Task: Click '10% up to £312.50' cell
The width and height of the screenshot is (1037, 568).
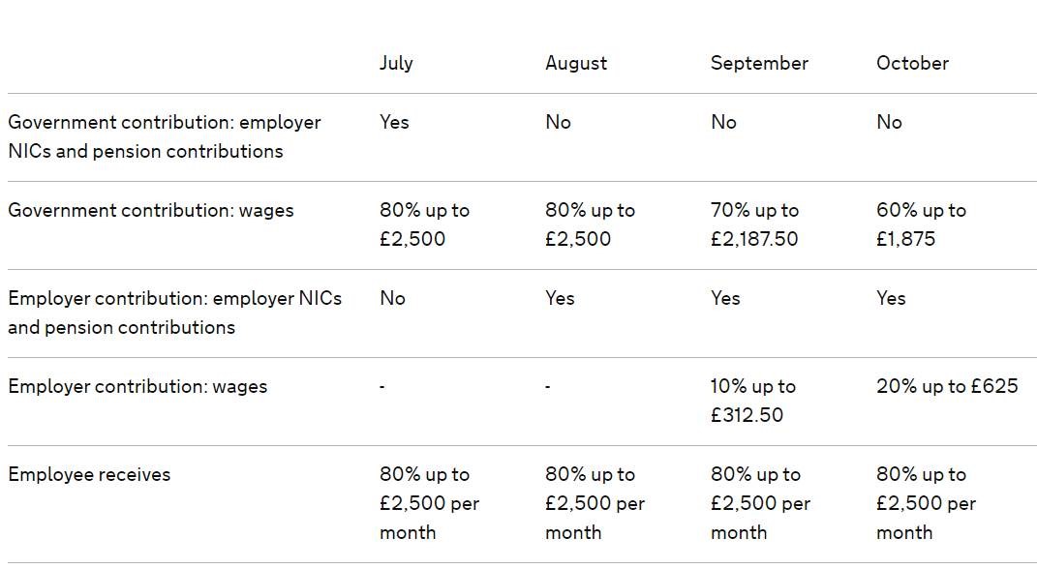Action: [752, 401]
